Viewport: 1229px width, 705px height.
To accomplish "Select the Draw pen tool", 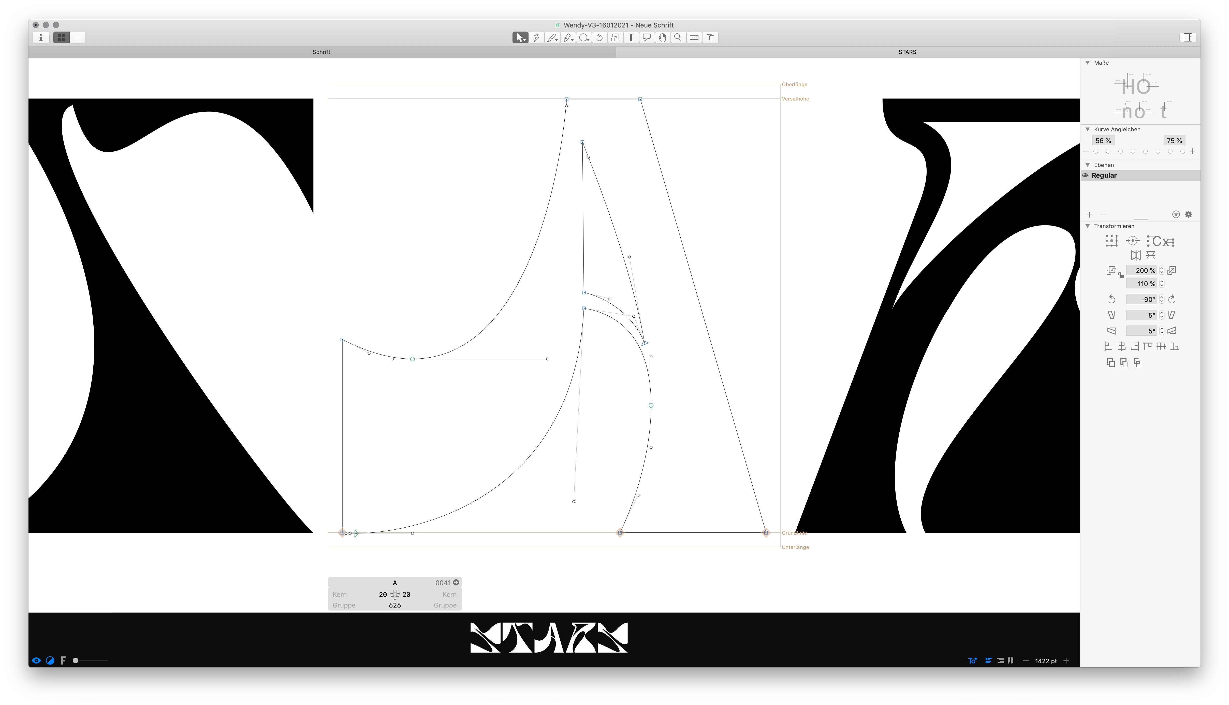I will point(536,37).
